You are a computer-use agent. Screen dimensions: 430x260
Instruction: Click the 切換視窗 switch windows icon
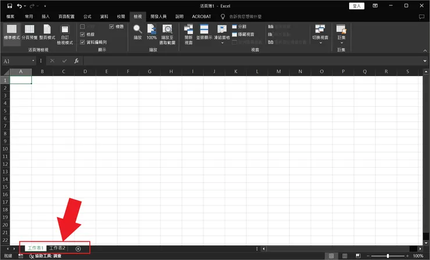click(320, 29)
